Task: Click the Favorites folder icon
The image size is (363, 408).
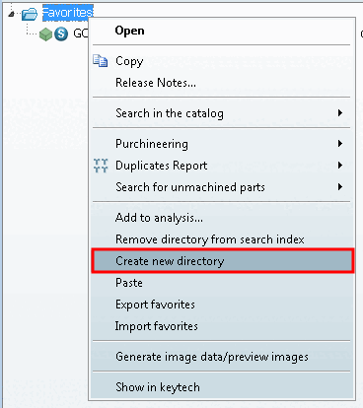Action: 30,14
